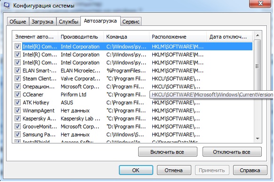Toggle the ATK Hotkey checkbox
The height and width of the screenshot is (182, 274).
17,103
